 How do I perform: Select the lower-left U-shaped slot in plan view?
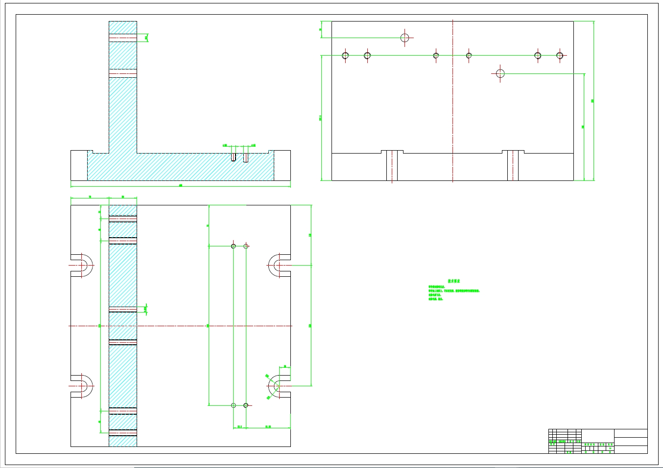click(82, 386)
